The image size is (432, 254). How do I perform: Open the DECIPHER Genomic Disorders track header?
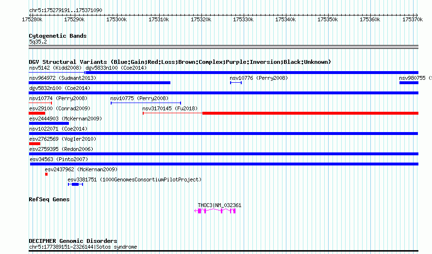pos(73,241)
